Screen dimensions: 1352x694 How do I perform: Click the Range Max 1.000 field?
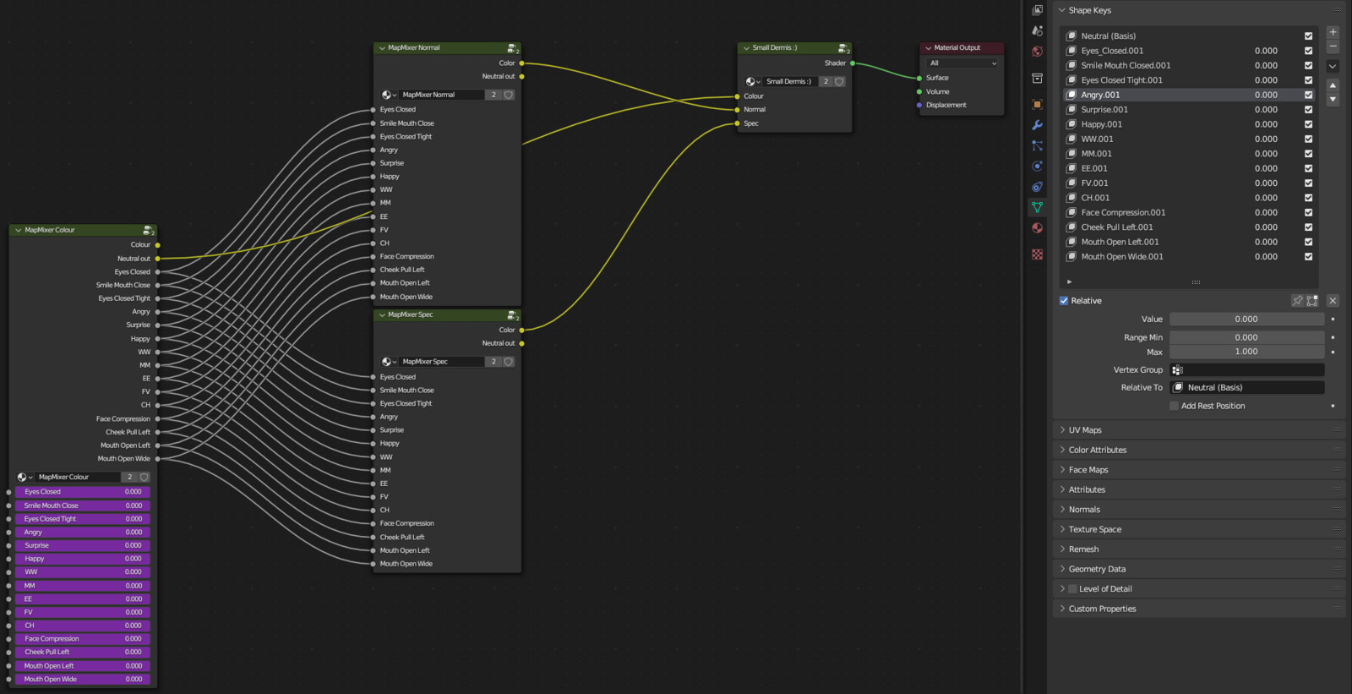[x=1247, y=352]
